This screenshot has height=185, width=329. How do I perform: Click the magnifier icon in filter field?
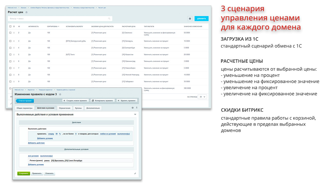point(109,18)
